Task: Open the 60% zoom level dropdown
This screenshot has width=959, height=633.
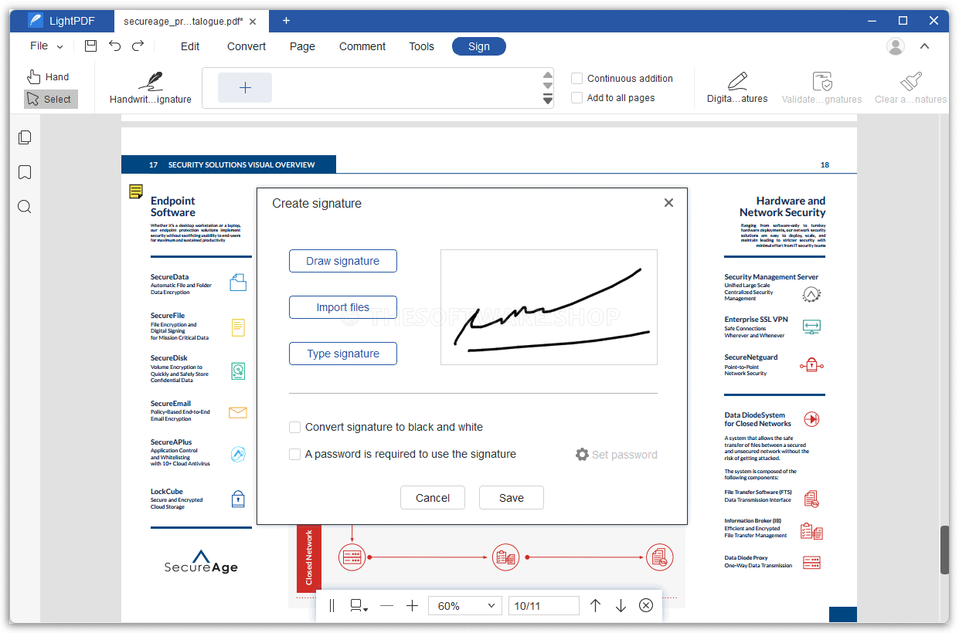Action: click(465, 606)
